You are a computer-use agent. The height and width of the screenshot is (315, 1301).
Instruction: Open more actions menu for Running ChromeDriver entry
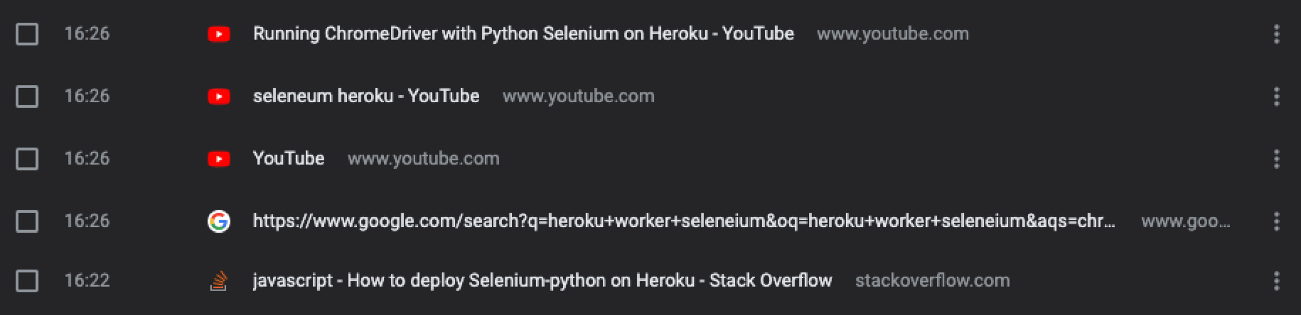(1277, 34)
